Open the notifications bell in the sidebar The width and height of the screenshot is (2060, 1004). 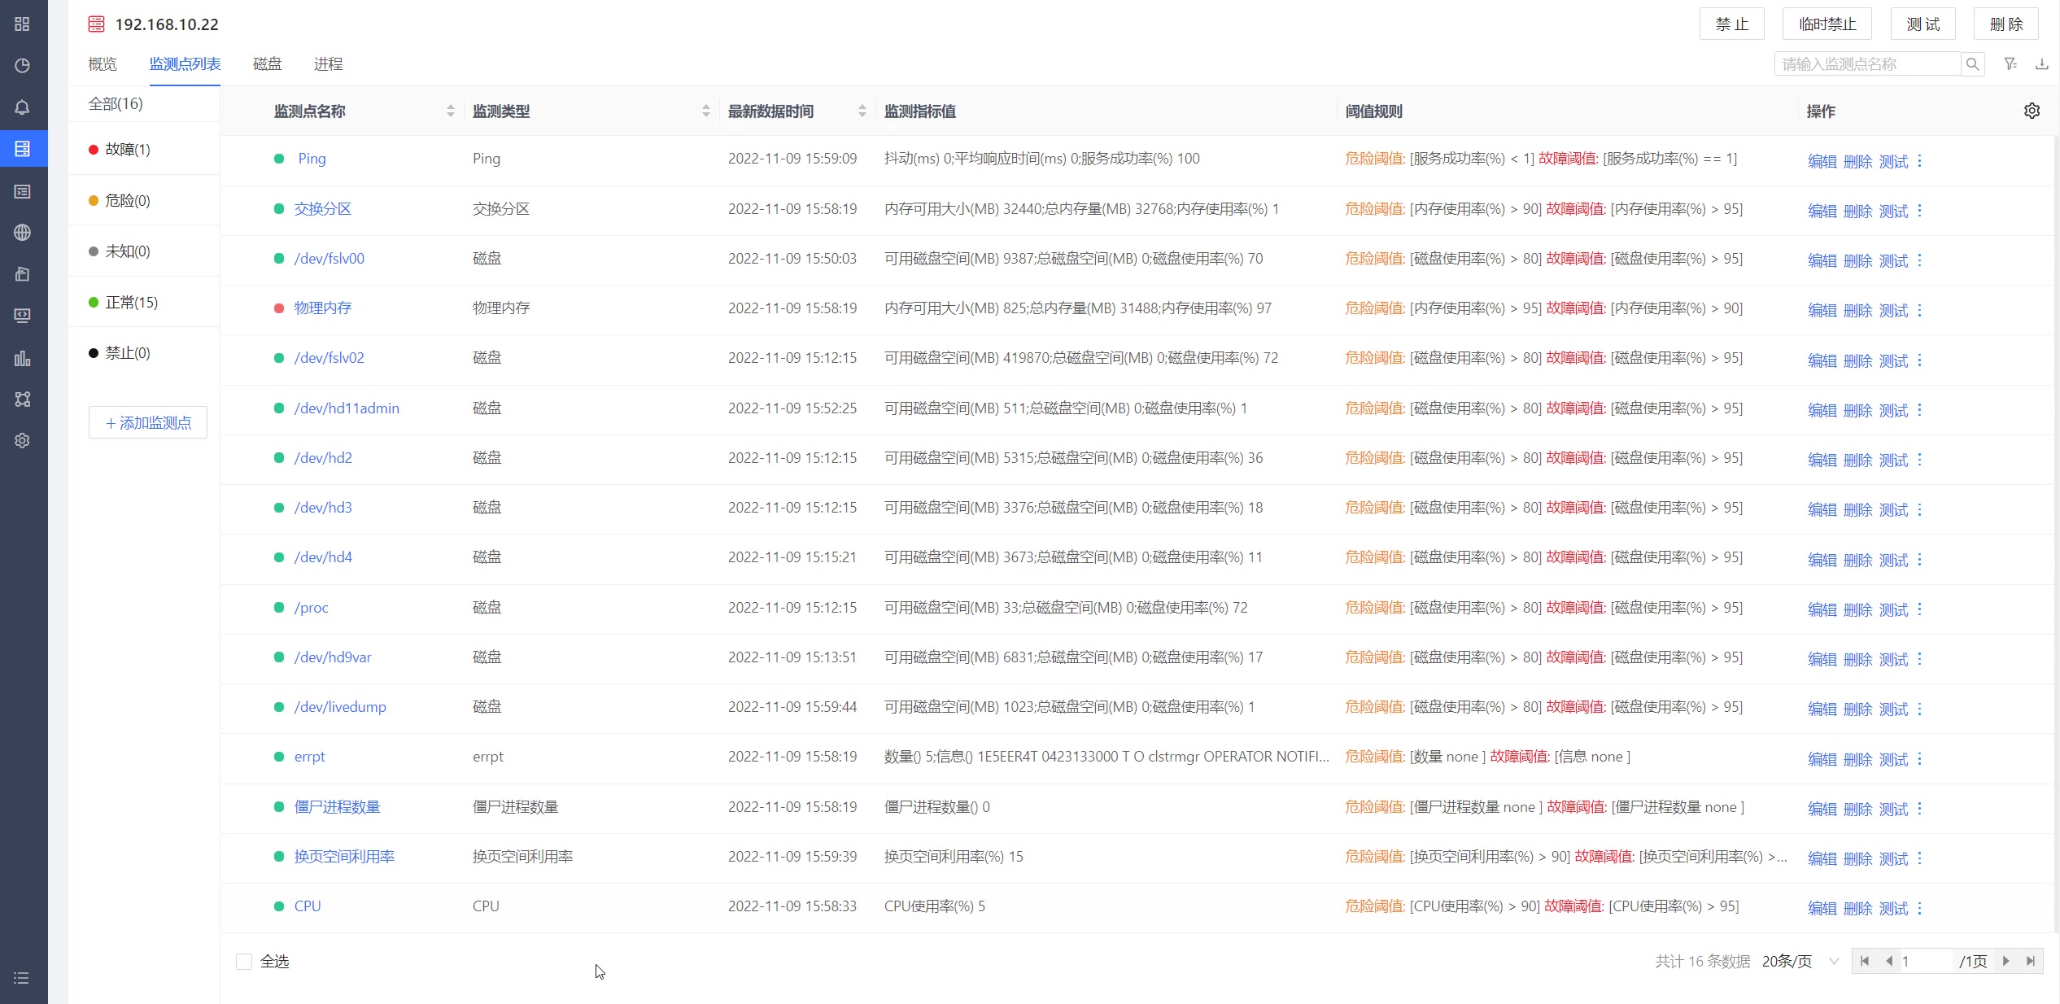click(x=23, y=107)
